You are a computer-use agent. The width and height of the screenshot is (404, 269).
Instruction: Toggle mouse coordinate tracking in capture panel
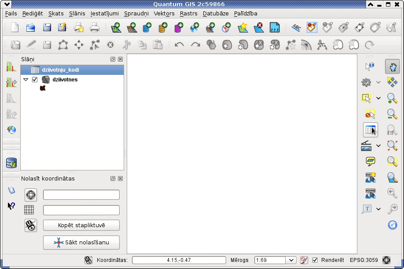tap(31, 225)
